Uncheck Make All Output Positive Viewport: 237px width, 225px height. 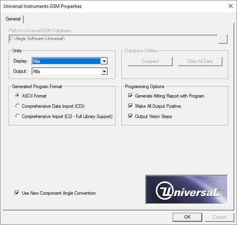click(131, 106)
